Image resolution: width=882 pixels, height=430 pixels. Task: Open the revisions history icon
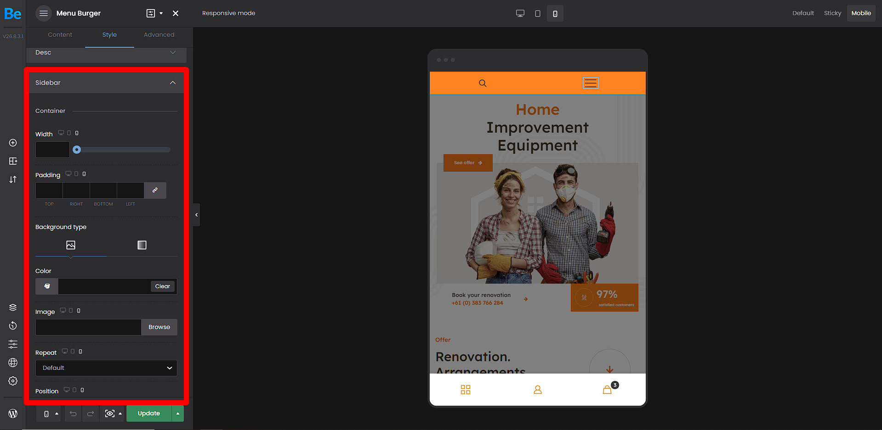[x=13, y=326]
